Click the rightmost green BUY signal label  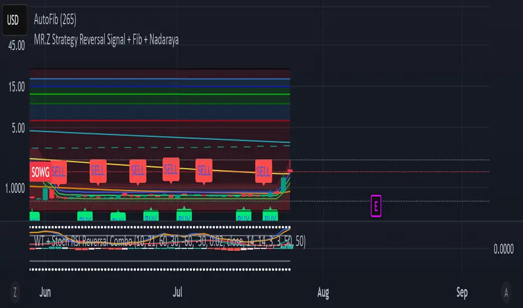click(x=270, y=217)
